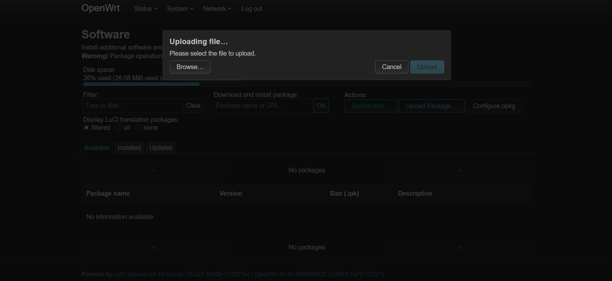Click the Upload button in dialog
Image resolution: width=612 pixels, height=281 pixels.
click(427, 67)
